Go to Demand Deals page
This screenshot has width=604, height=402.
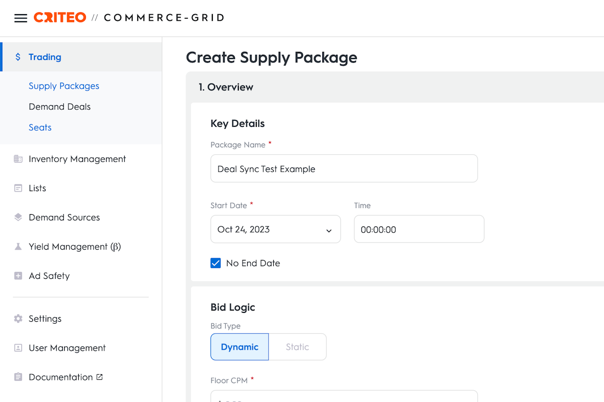click(59, 107)
